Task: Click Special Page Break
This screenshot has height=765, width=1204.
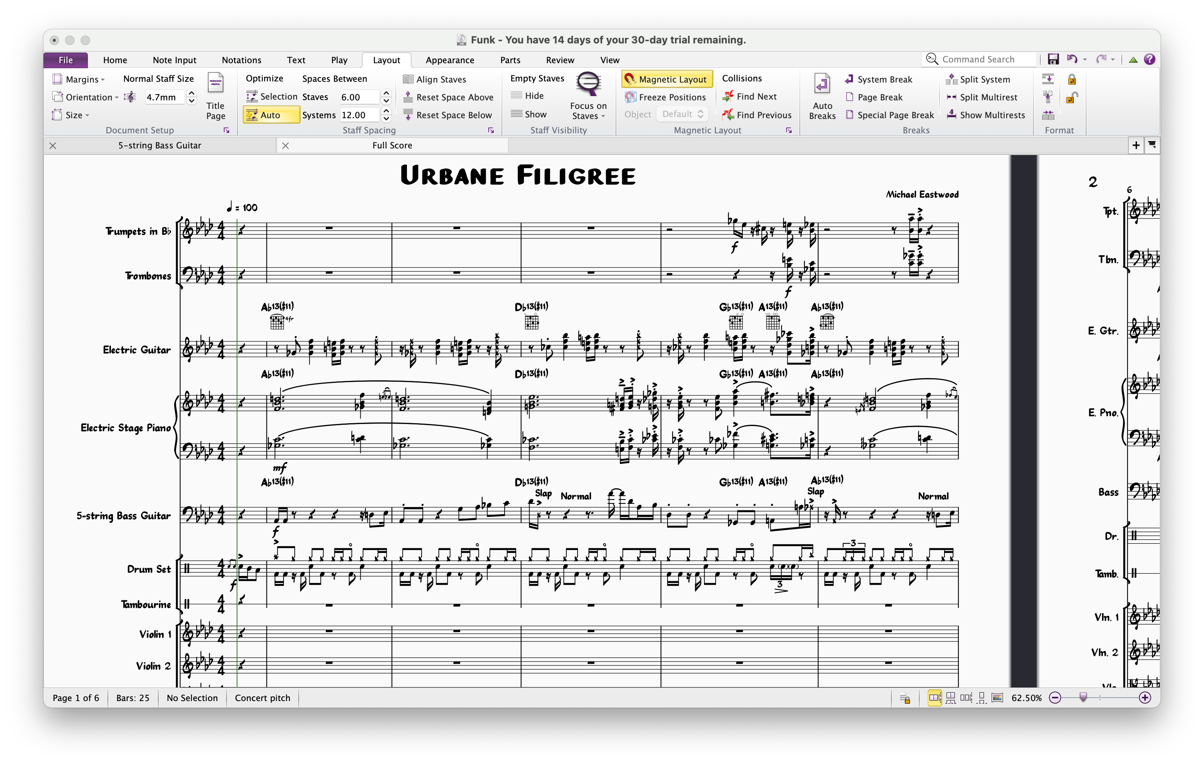Action: [889, 115]
